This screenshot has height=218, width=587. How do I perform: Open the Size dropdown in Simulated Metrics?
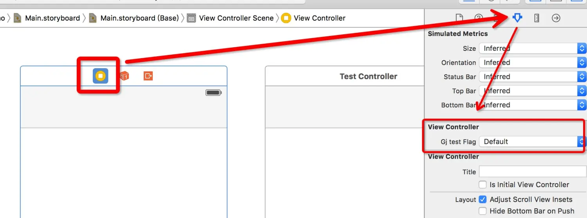pyautogui.click(x=533, y=48)
